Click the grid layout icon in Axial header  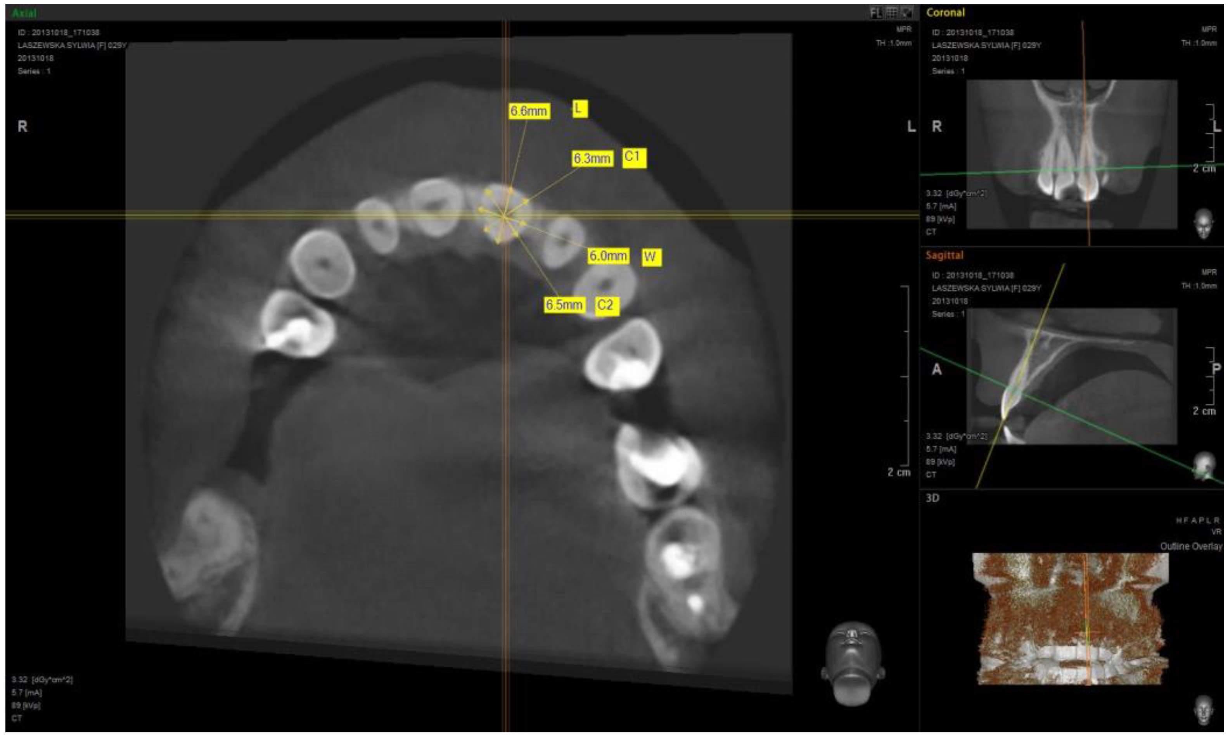tap(892, 13)
